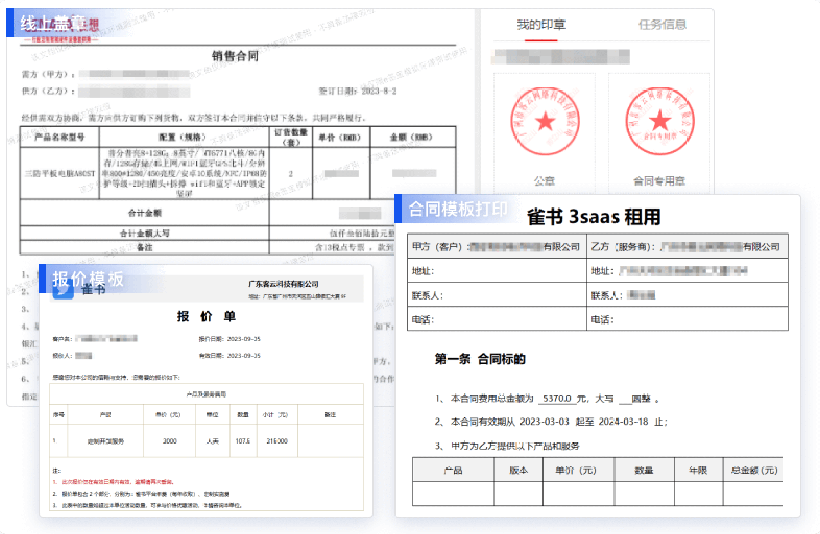Click the 2024-03-18 end date
820x534 pixels.
click(623, 421)
